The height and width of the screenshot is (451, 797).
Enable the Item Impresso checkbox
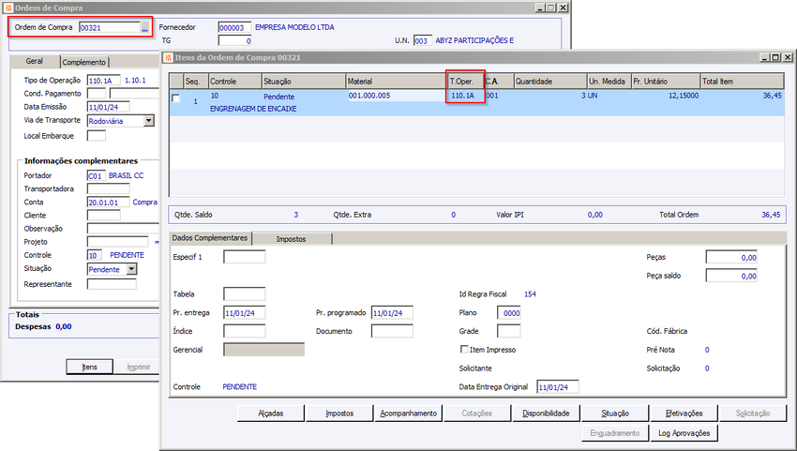[x=464, y=350]
